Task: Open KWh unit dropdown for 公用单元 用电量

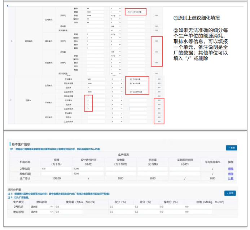Action: [x=116, y=26]
